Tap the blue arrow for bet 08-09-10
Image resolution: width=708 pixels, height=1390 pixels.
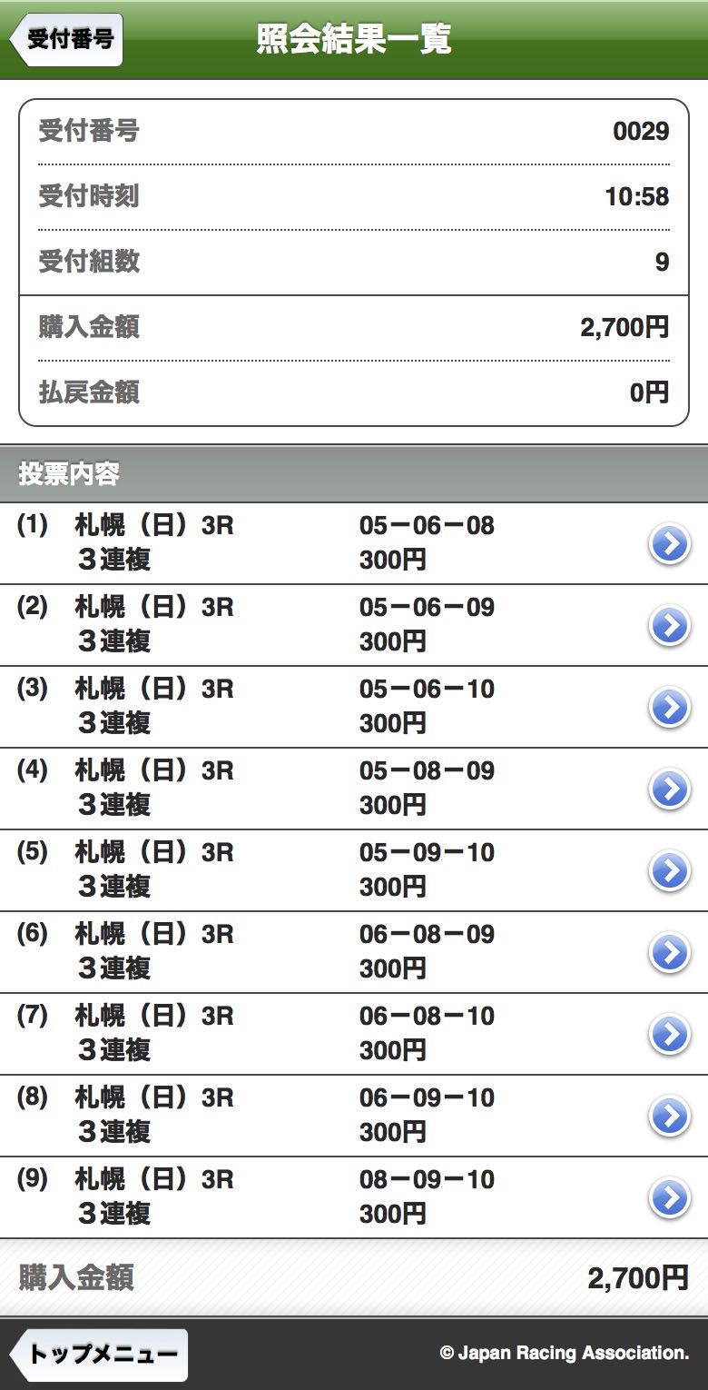click(x=670, y=1198)
